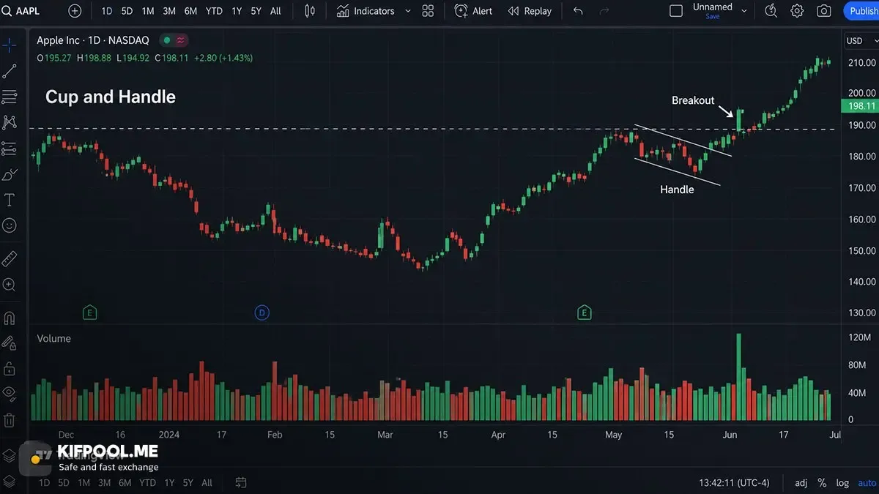The image size is (879, 494).
Task: Lock all drawing tools
Action: (10, 368)
